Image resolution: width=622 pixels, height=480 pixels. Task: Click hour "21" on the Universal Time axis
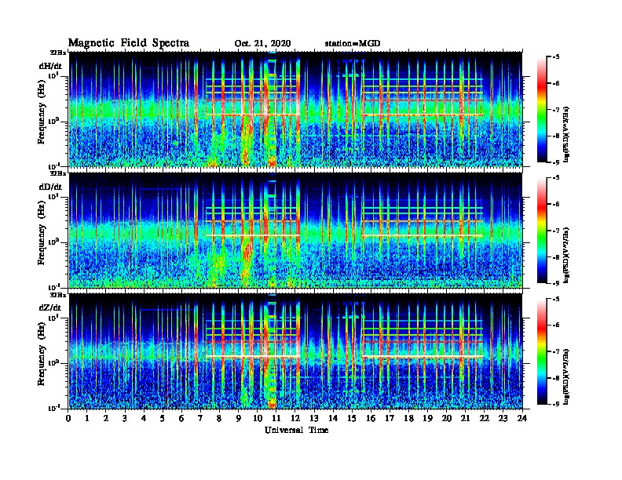465,418
